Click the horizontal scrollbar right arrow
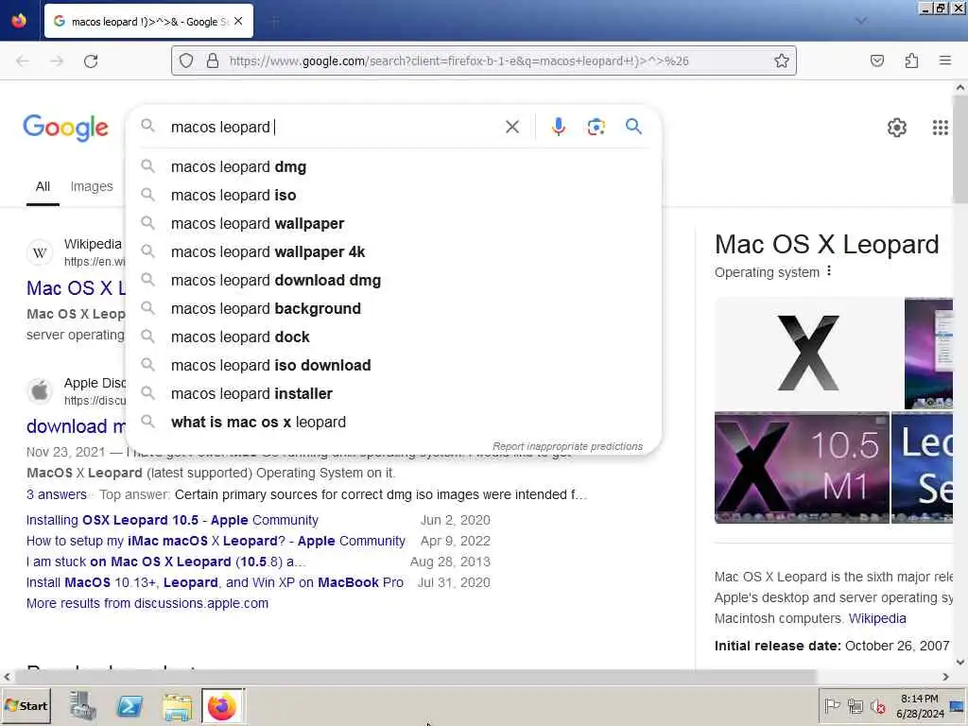Screen dimensions: 968x726 point(945,677)
